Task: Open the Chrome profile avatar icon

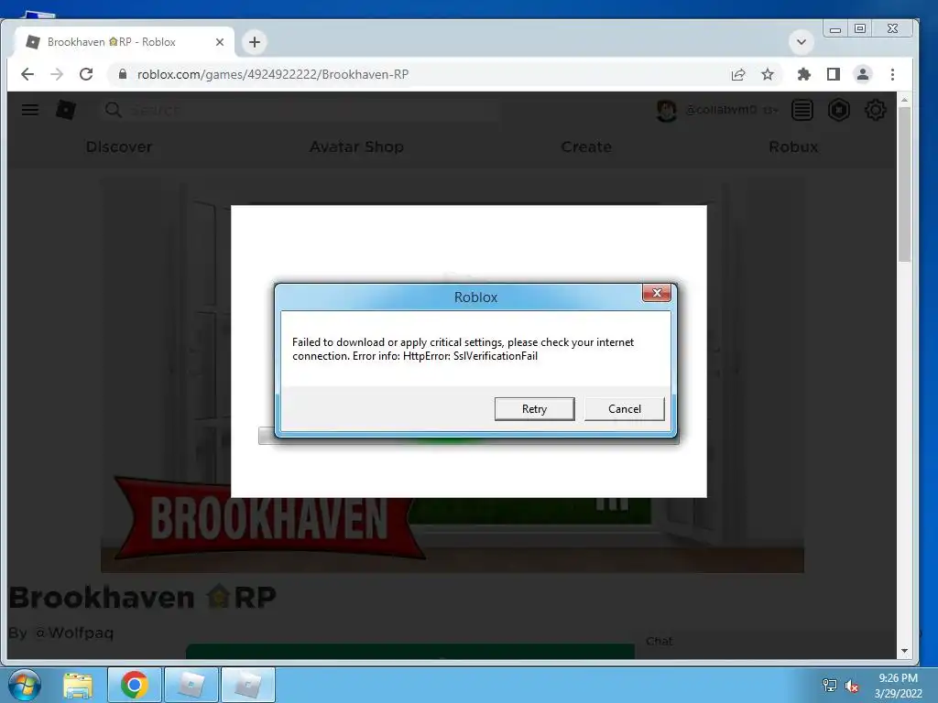Action: pos(863,74)
